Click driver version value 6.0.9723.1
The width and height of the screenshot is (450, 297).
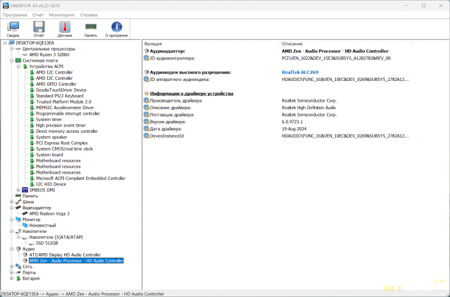point(292,121)
